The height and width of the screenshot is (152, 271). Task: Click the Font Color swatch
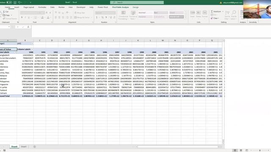[48, 17]
